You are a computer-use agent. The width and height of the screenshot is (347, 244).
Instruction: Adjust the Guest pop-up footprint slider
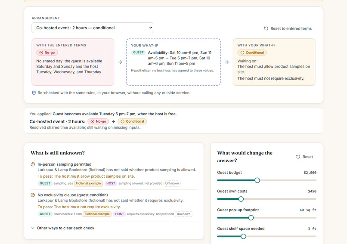266,218
